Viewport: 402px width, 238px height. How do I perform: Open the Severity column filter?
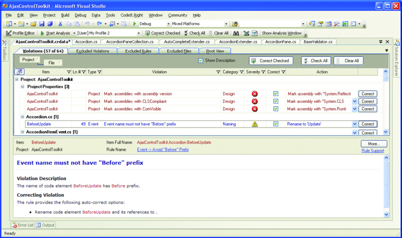[263, 72]
